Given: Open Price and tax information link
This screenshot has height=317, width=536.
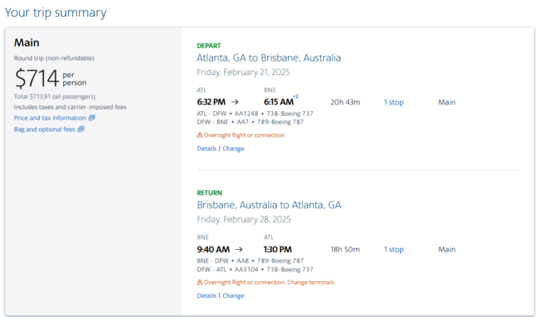Looking at the screenshot, I should point(50,118).
